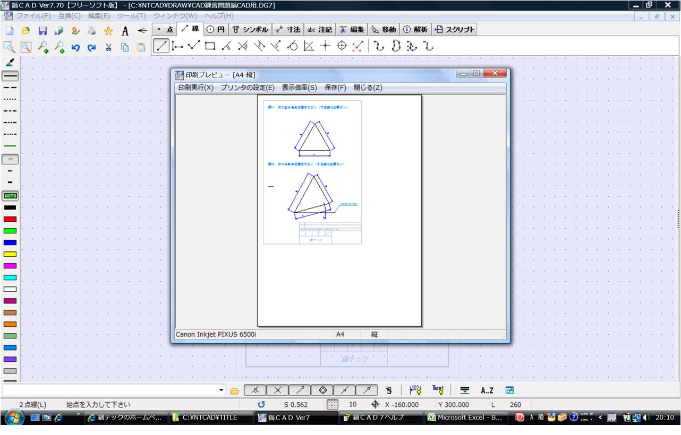Select the dashed line style in sidebar
Viewport: 681px width, 435px height.
[x=10, y=87]
